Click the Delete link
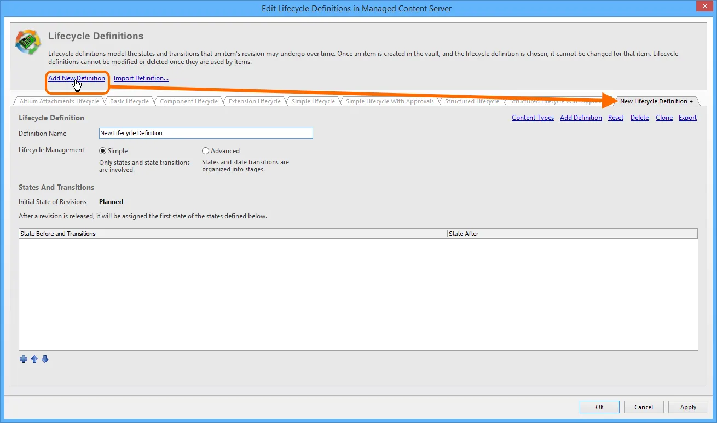The image size is (717, 423). pos(639,118)
